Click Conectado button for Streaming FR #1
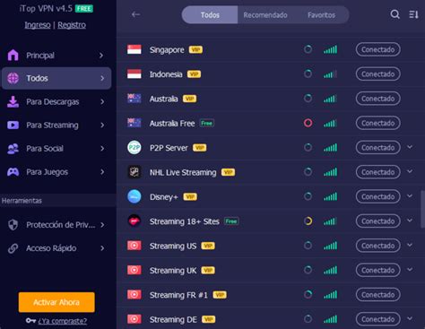The image size is (425, 329). [x=377, y=295]
